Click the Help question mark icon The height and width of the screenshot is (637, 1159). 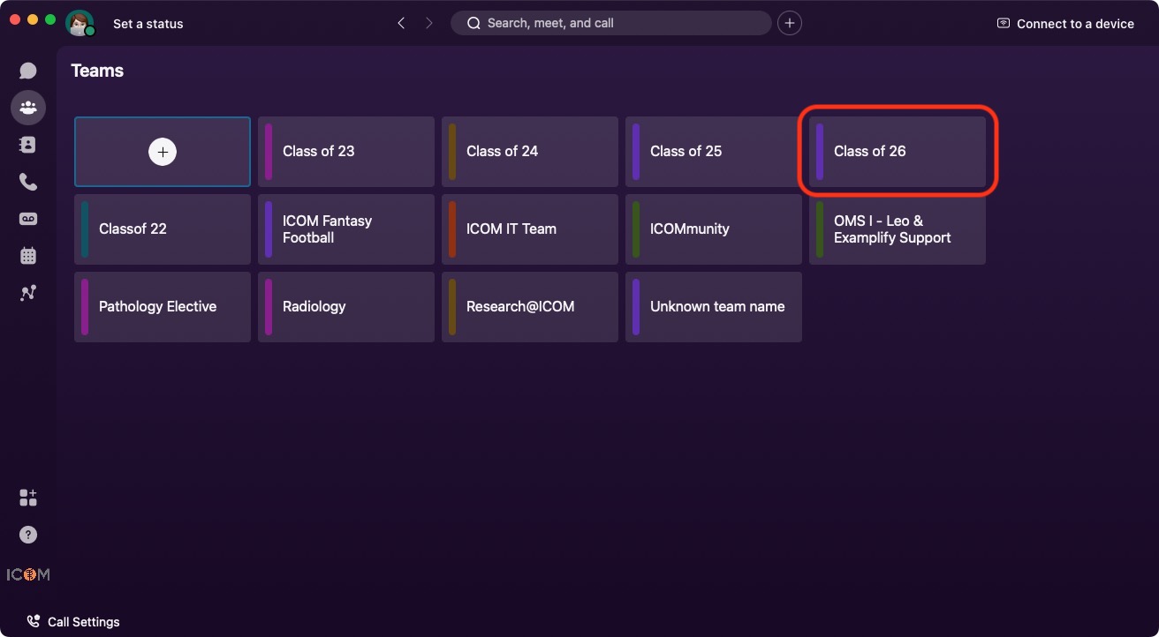tap(28, 535)
